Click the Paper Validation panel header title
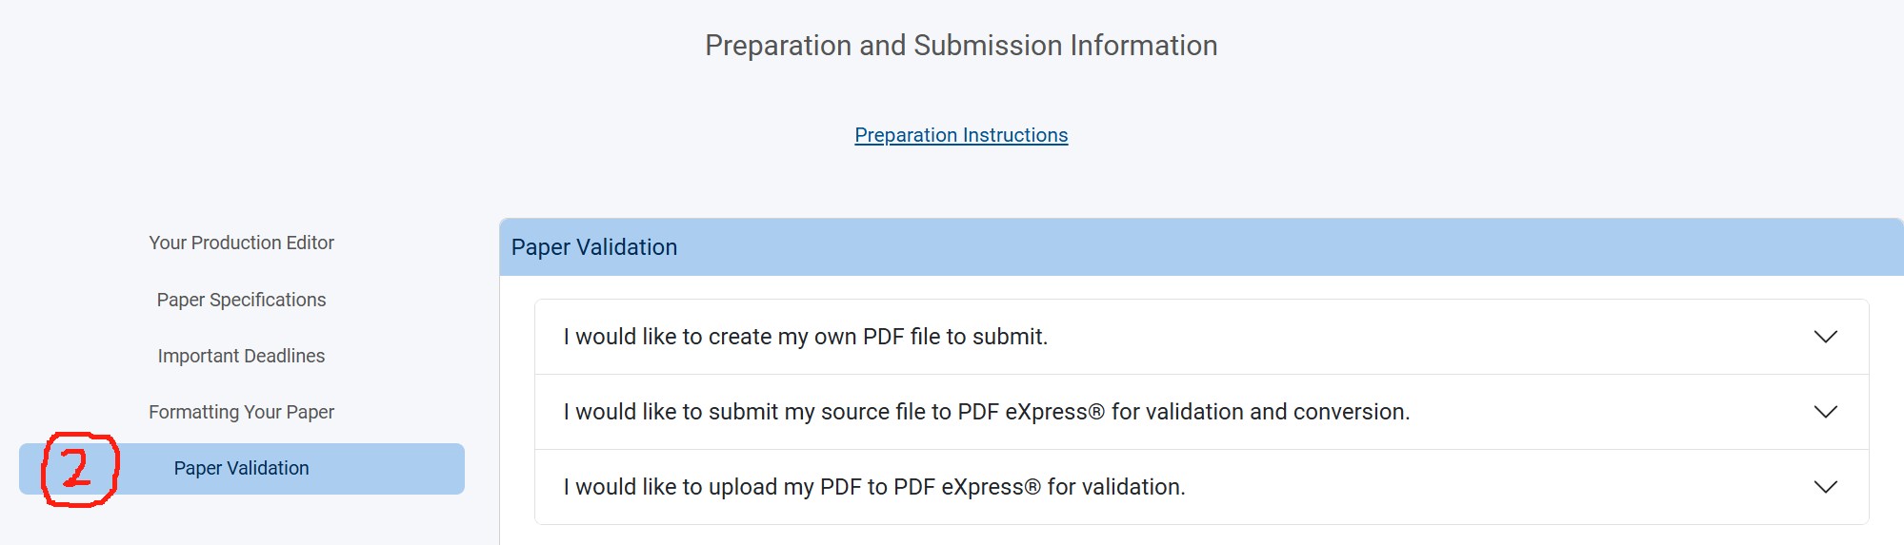 [x=594, y=247]
